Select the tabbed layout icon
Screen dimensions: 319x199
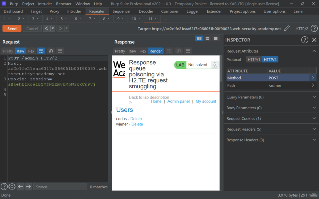click(216, 38)
